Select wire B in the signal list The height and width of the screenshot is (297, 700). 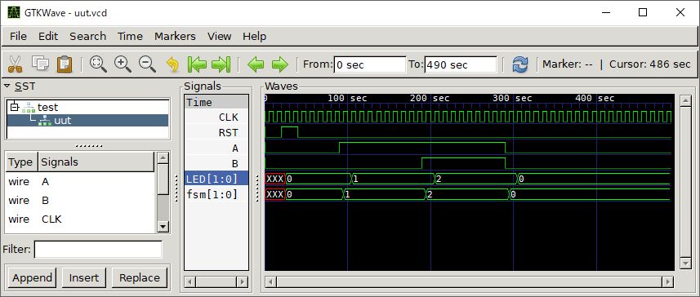(x=80, y=200)
